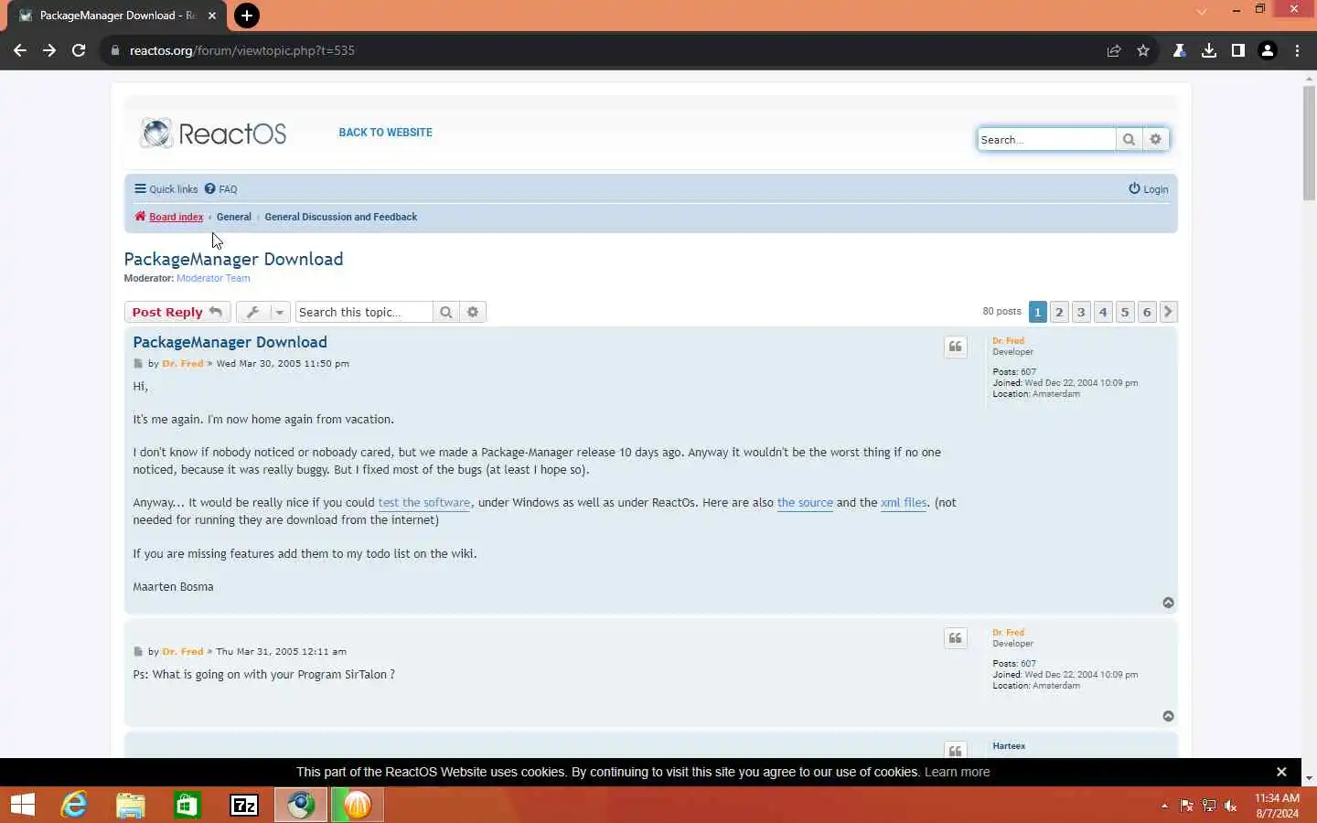
Task: Jump to top from second post arrow
Action: [1168, 716]
